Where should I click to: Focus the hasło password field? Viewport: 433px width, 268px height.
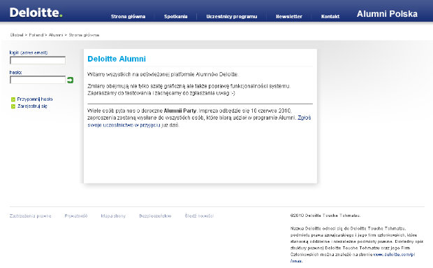coord(38,80)
